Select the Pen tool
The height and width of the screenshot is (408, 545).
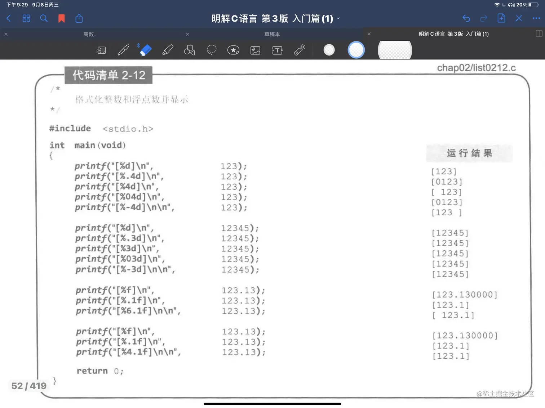coord(124,50)
